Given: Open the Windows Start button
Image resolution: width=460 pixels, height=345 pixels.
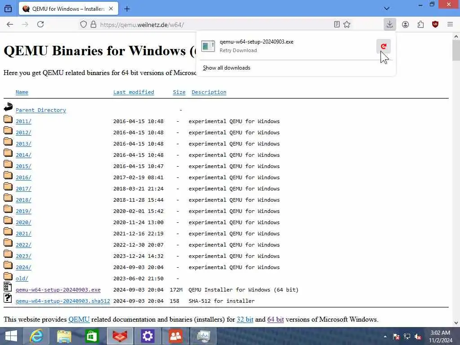Looking at the screenshot, I should tap(11, 336).
